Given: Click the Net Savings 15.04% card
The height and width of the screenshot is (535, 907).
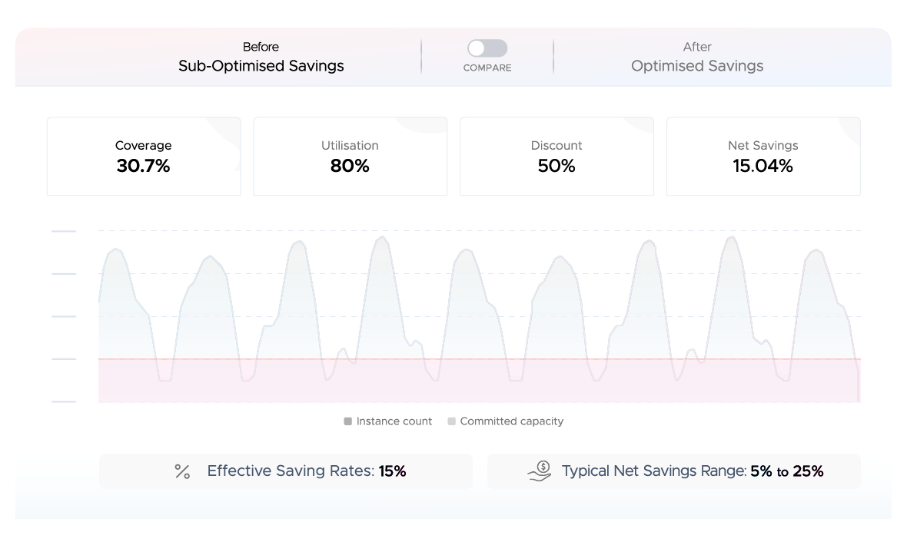Looking at the screenshot, I should click(763, 157).
